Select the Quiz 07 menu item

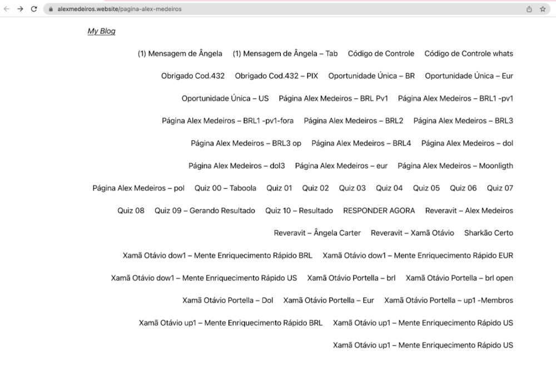pos(500,188)
